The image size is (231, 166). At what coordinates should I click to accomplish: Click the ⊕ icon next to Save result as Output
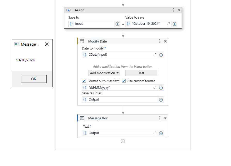pos(161,100)
